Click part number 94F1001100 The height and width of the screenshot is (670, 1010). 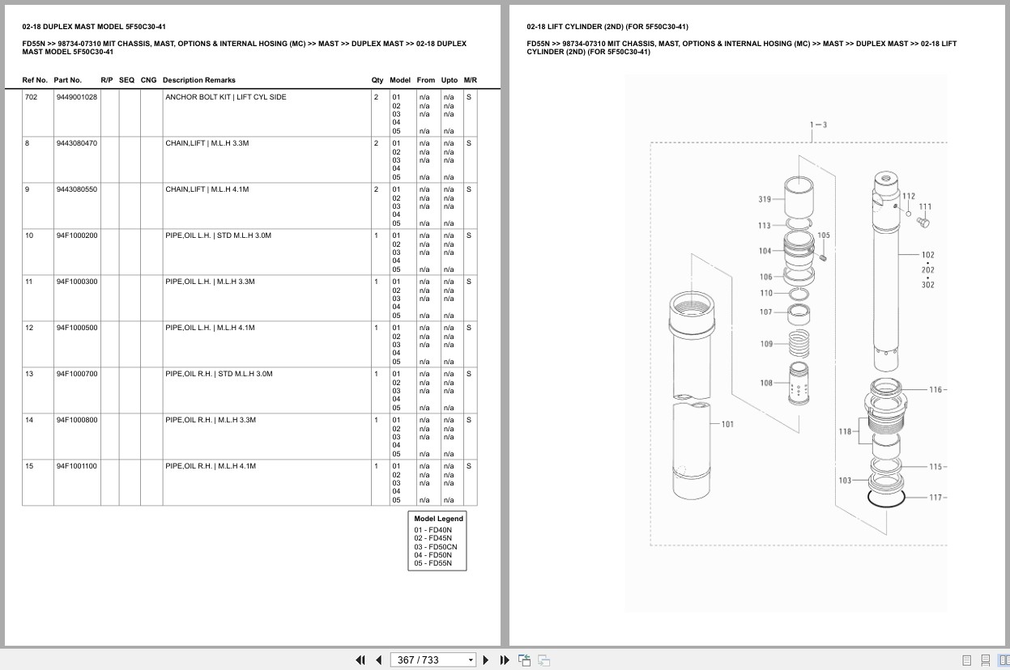[77, 466]
